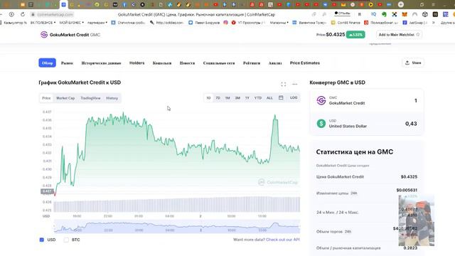
Task: Open the Evernote elephant extension icon
Action: coord(384,14)
